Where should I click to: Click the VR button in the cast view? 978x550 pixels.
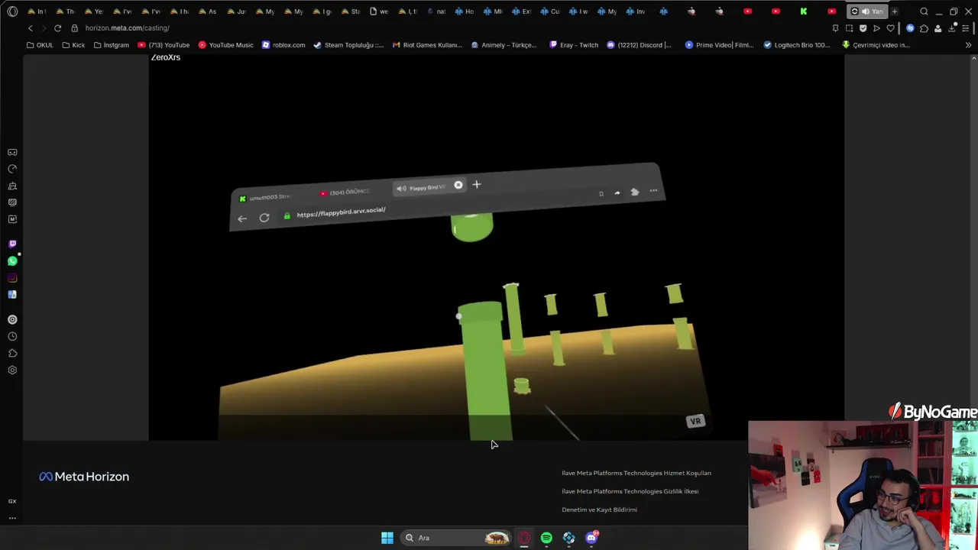pyautogui.click(x=695, y=422)
